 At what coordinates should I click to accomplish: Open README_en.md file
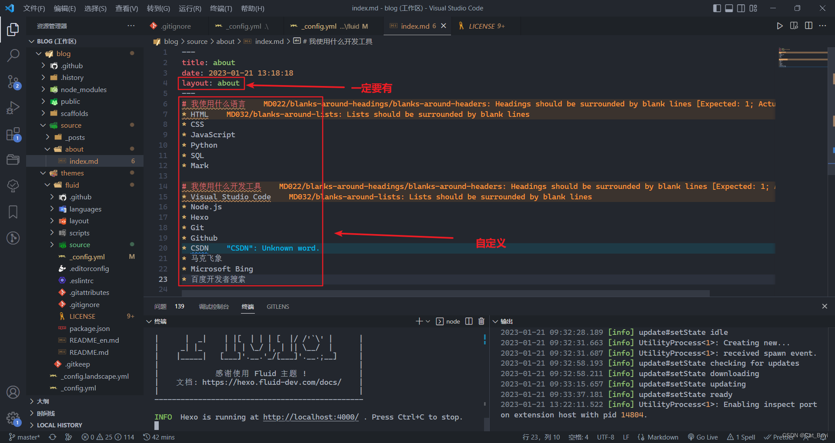pos(94,340)
